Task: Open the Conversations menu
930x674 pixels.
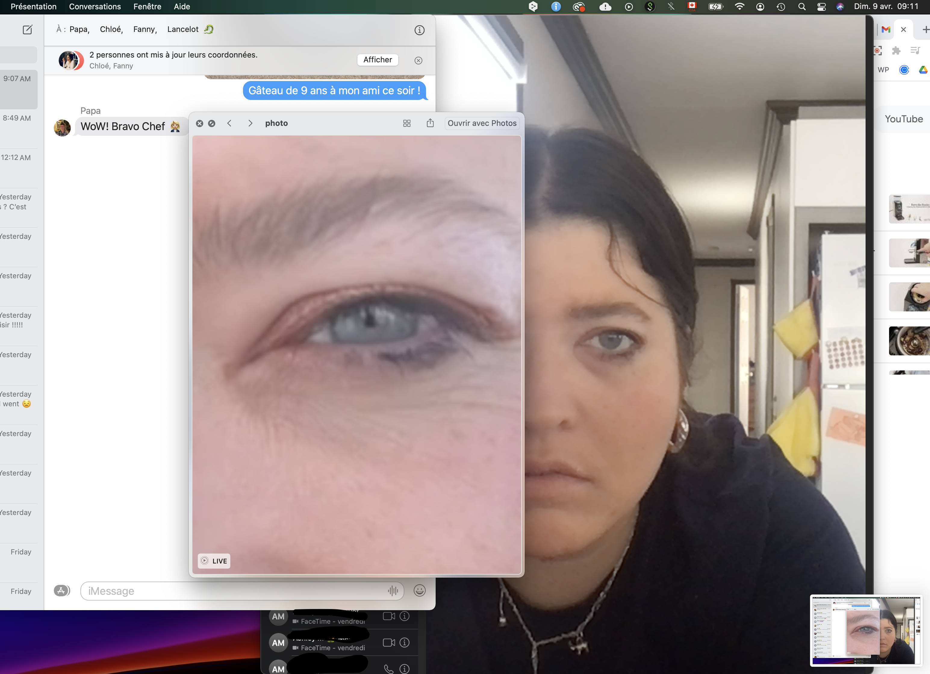Action: (95, 7)
